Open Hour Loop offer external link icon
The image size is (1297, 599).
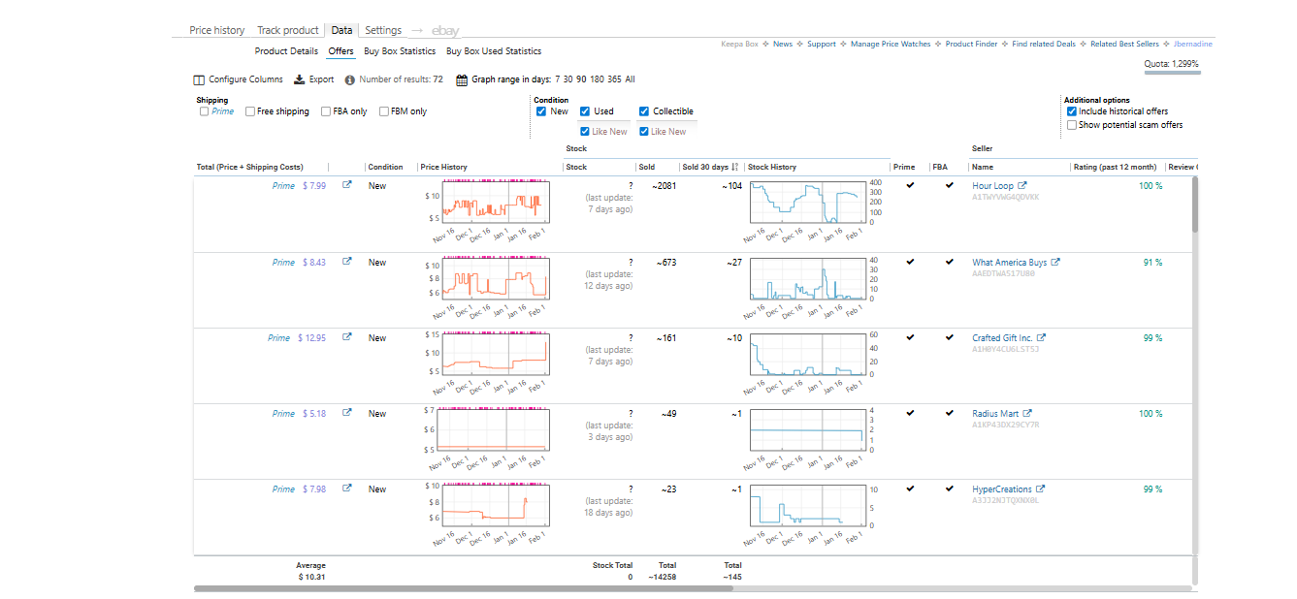(x=347, y=186)
